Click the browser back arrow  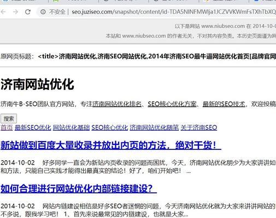(x=3, y=12)
